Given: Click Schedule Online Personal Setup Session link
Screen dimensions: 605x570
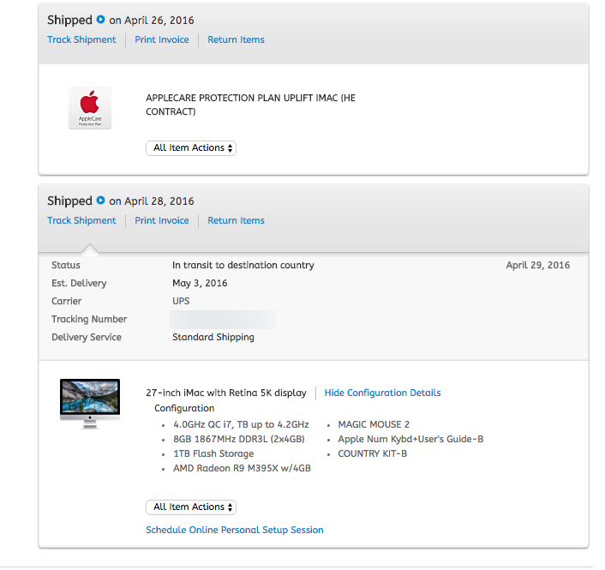Looking at the screenshot, I should pyautogui.click(x=235, y=530).
